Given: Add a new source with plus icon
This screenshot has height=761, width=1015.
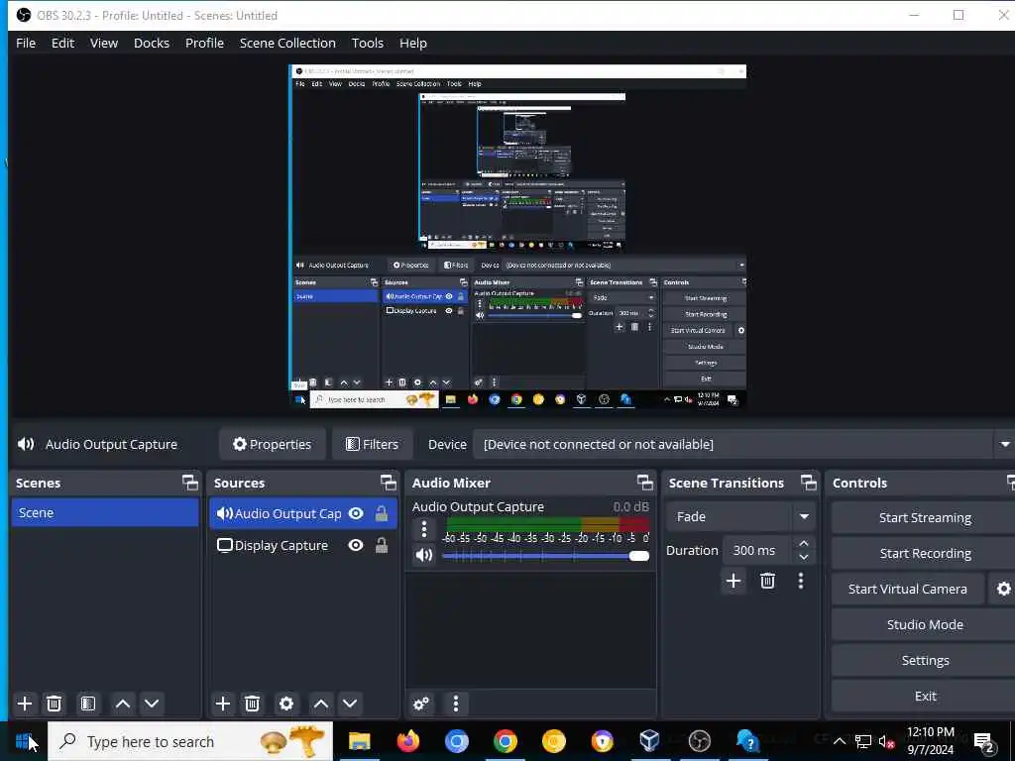Looking at the screenshot, I should coord(223,704).
